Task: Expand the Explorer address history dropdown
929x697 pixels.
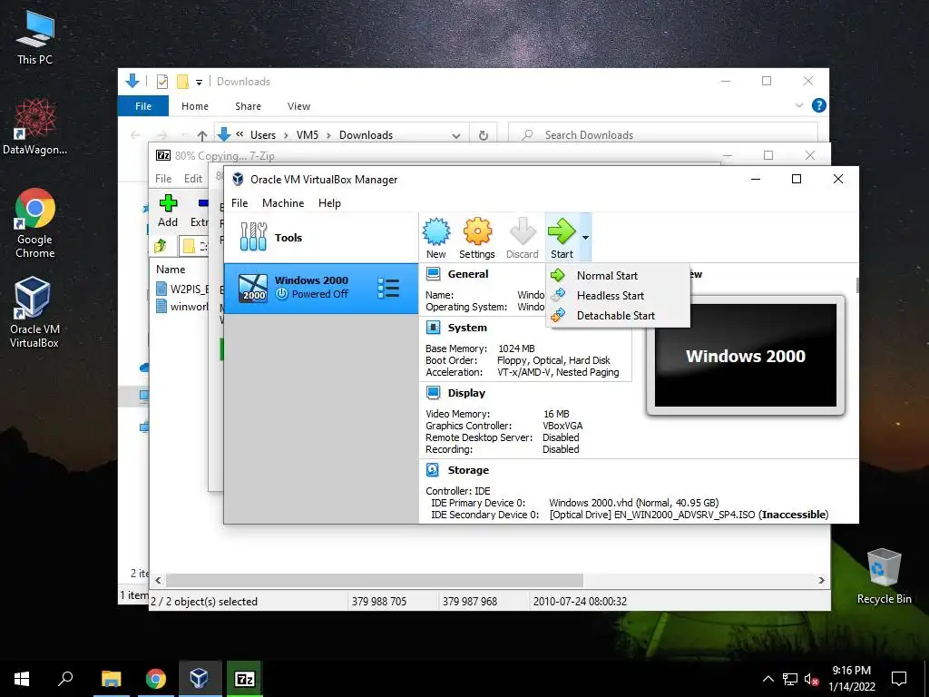Action: [456, 135]
